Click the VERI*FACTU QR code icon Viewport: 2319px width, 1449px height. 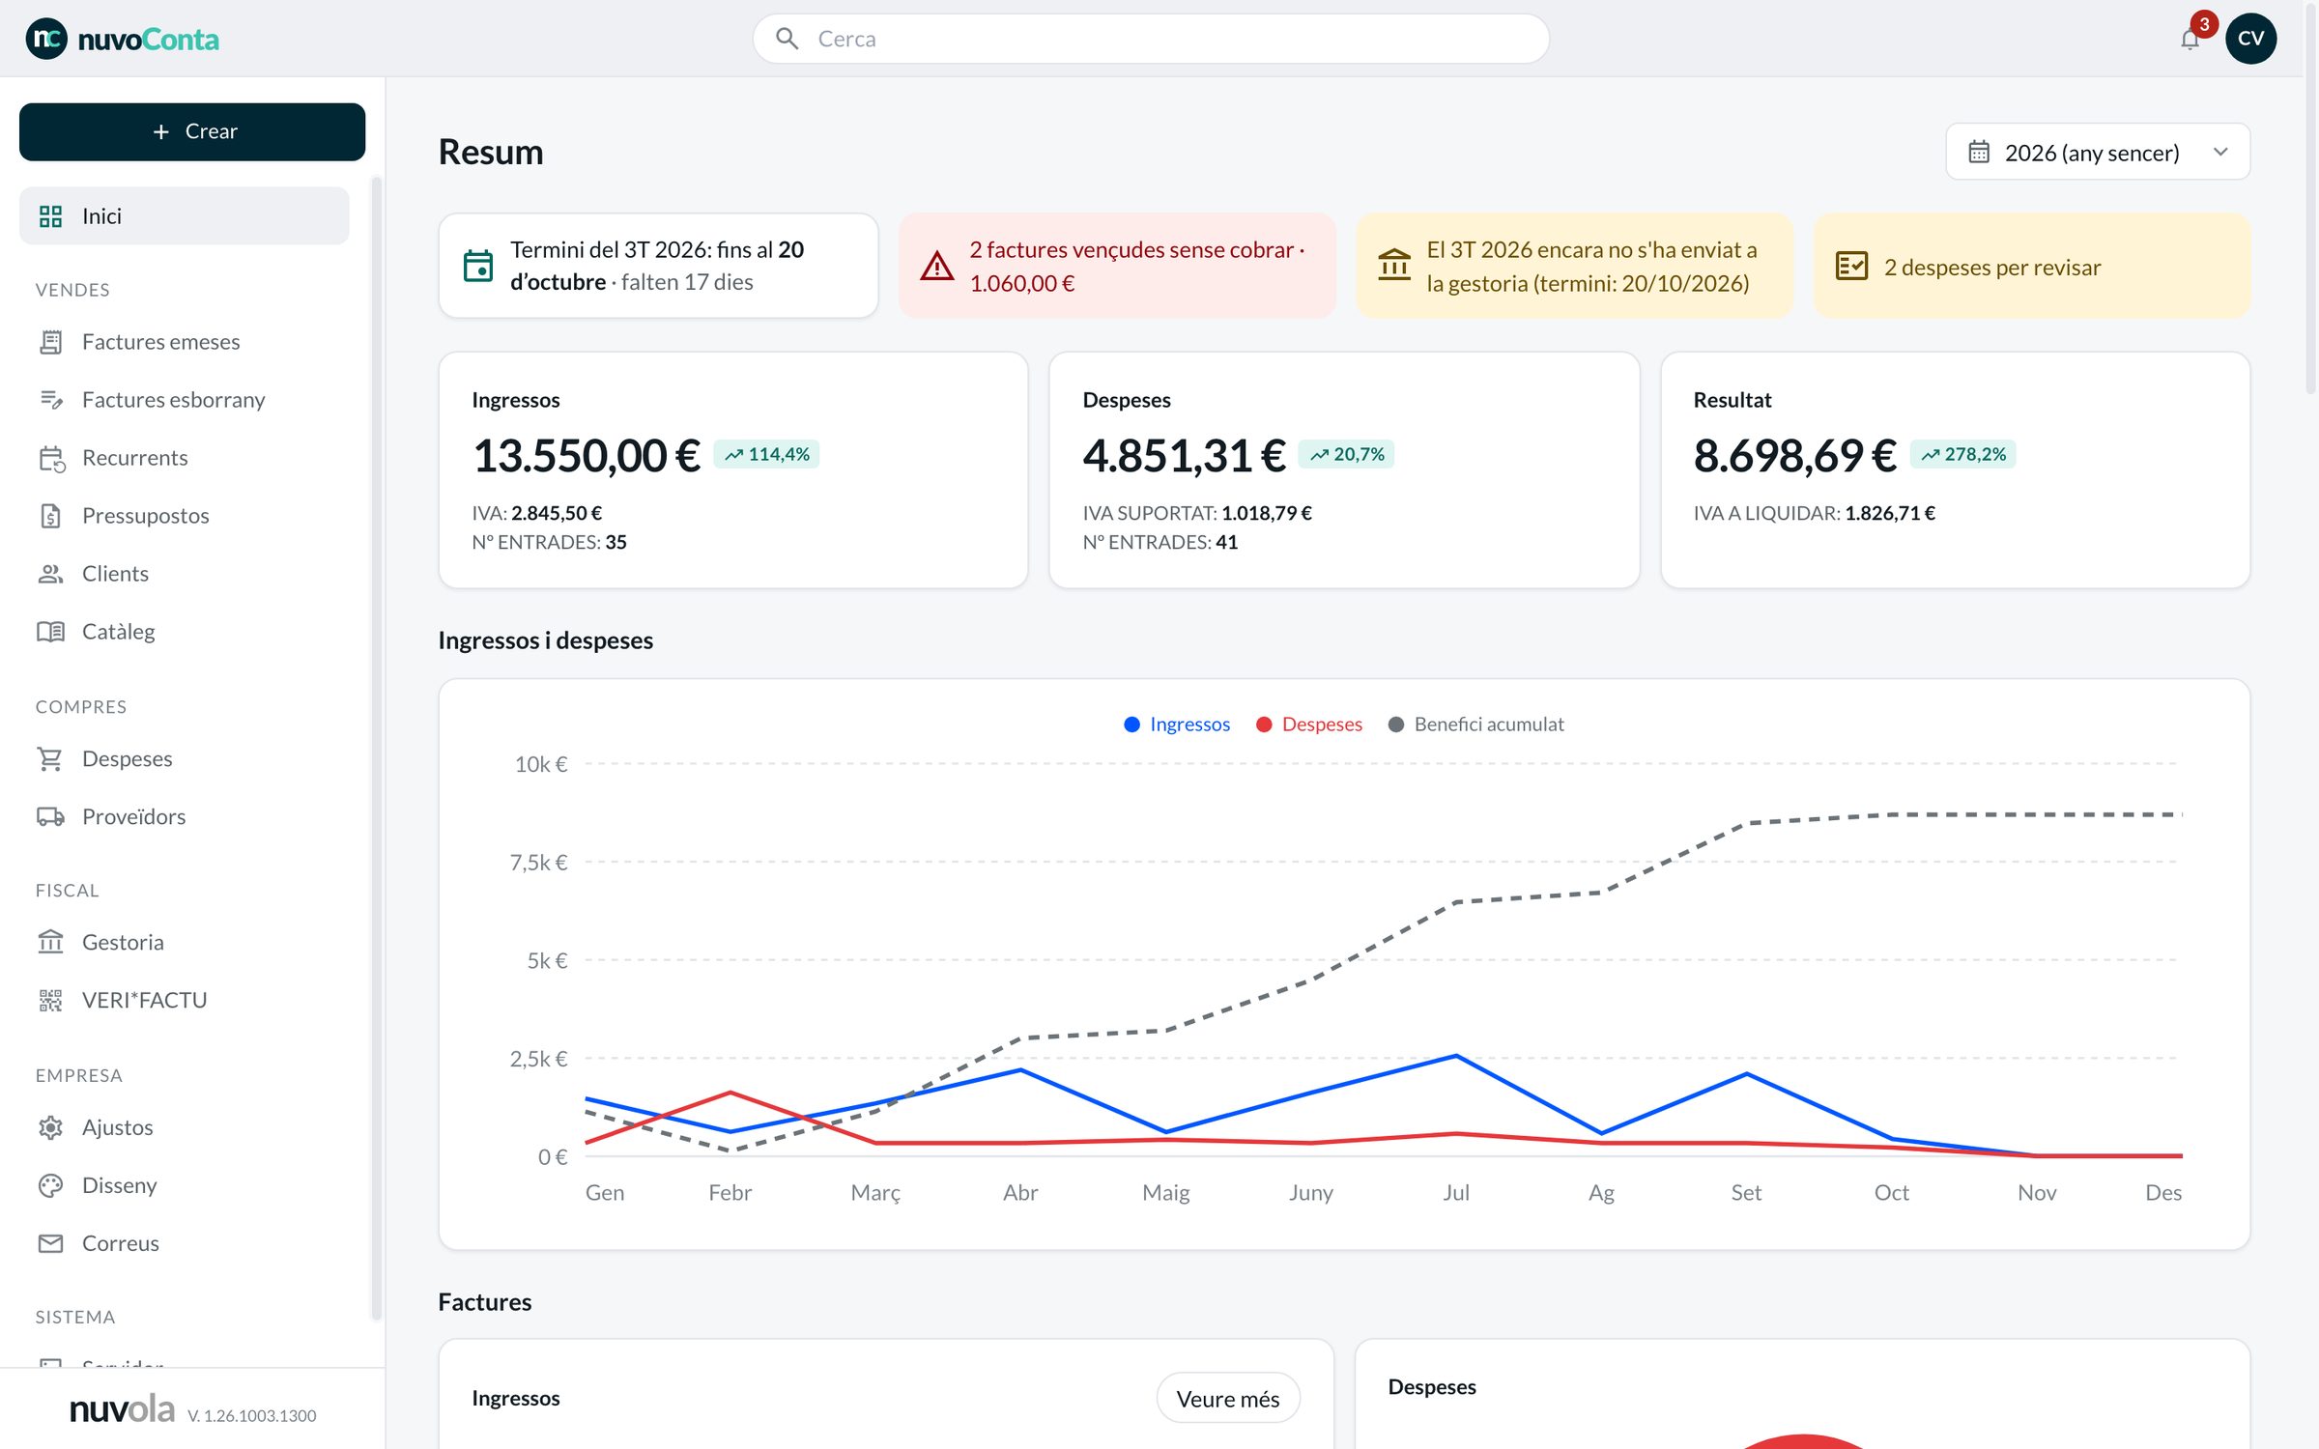(50, 1000)
